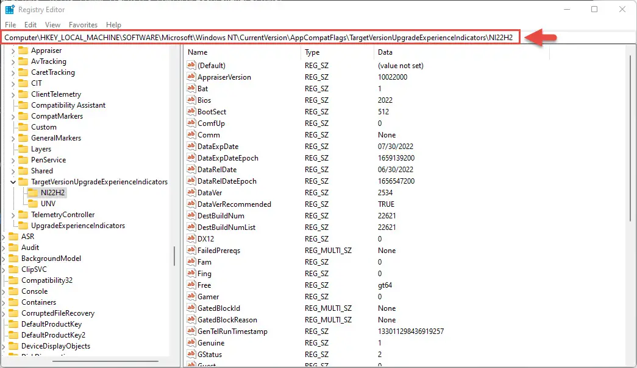637x368 pixels.
Task: Click the PenService folder icon
Action: click(24, 160)
